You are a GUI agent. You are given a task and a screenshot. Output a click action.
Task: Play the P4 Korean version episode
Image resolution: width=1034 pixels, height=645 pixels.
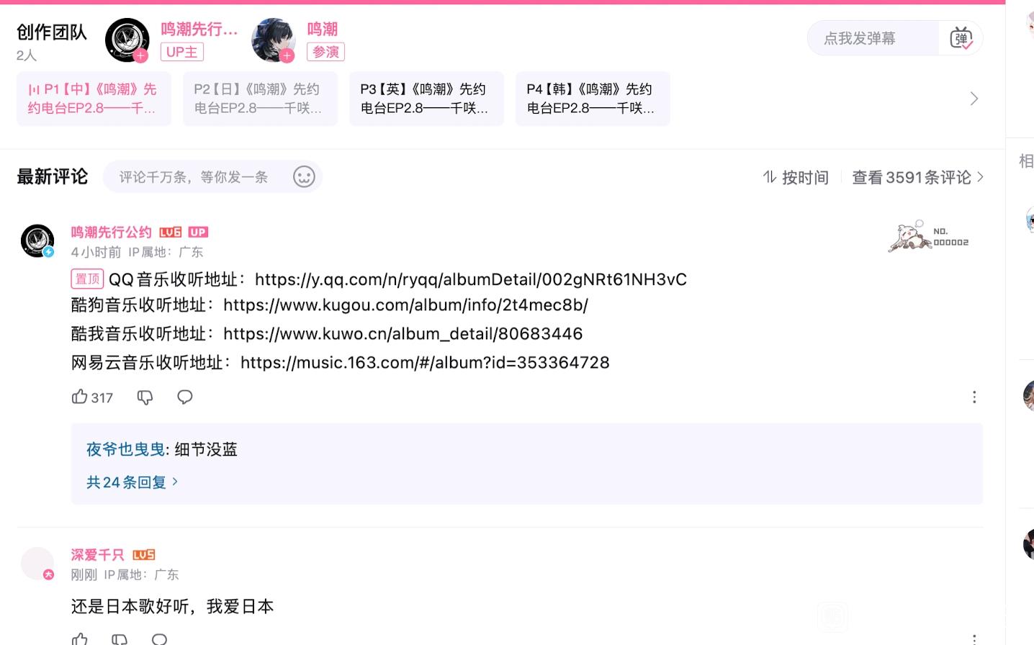tap(593, 99)
